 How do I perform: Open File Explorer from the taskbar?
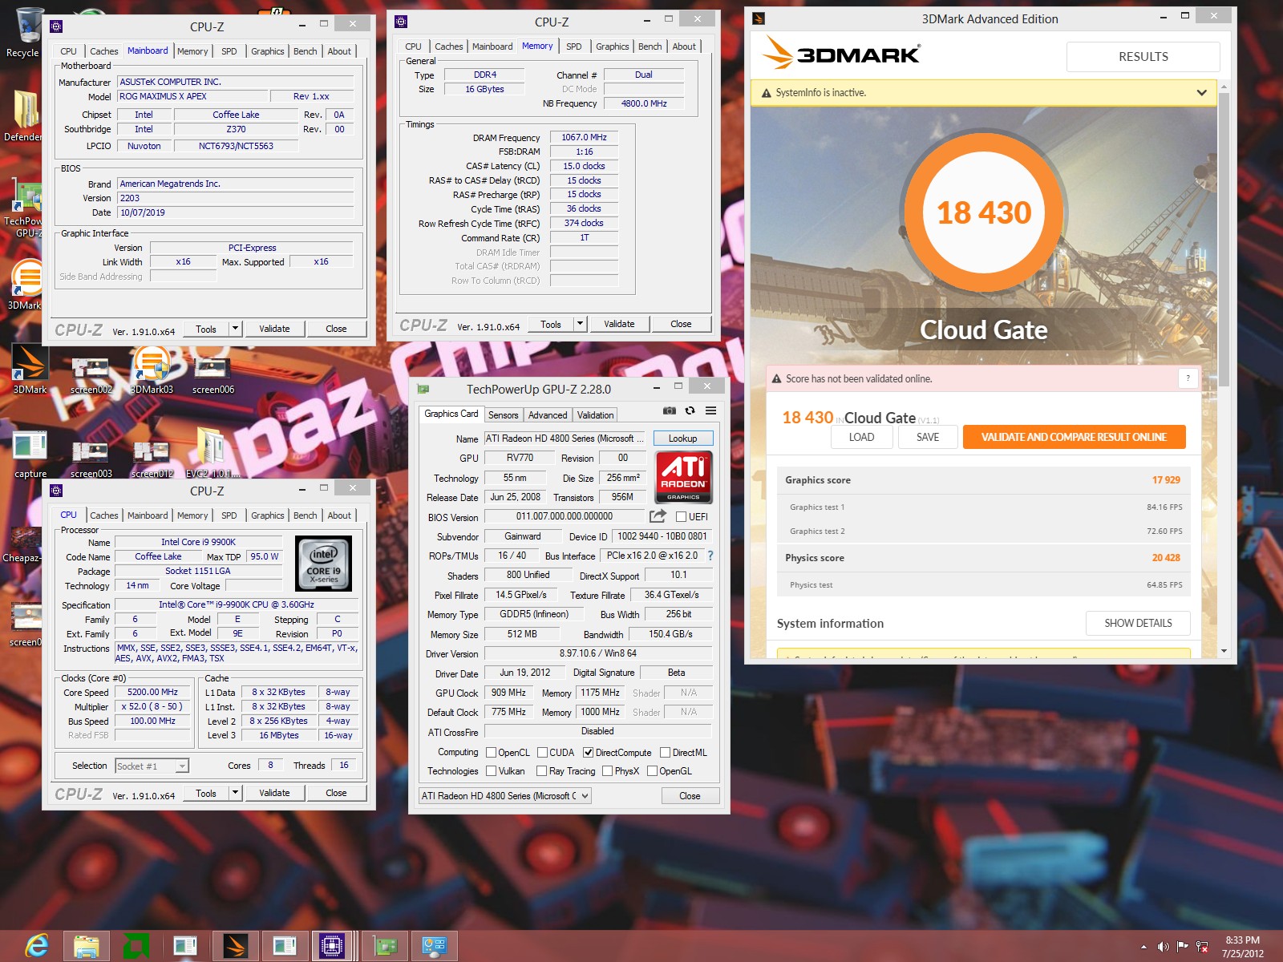86,946
